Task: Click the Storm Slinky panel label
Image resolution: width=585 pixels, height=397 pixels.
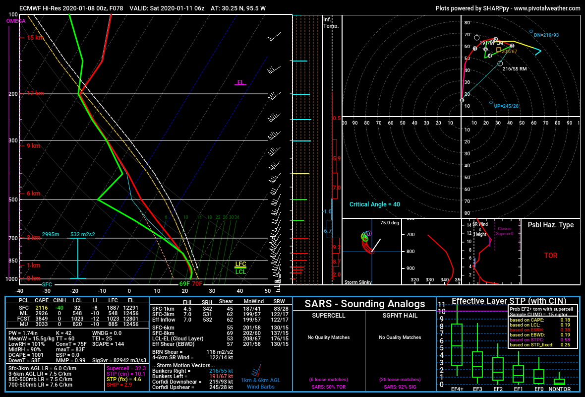Action: coord(358,282)
